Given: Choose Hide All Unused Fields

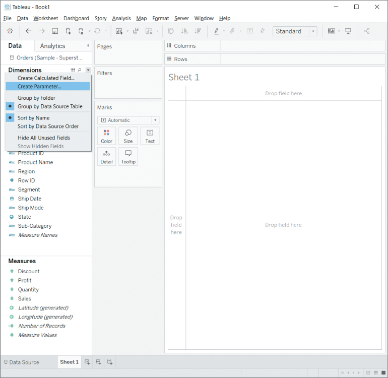Looking at the screenshot, I should 48,138.
